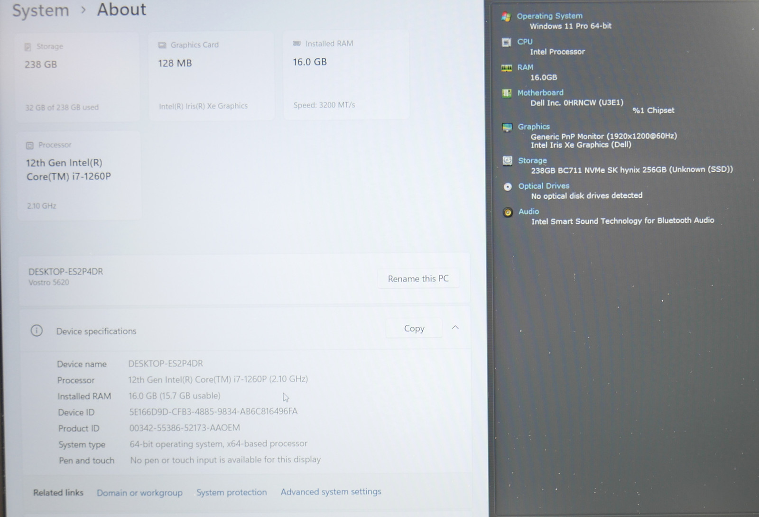Click the RAM module icon in Speccy
This screenshot has height=517, width=759.
point(507,68)
